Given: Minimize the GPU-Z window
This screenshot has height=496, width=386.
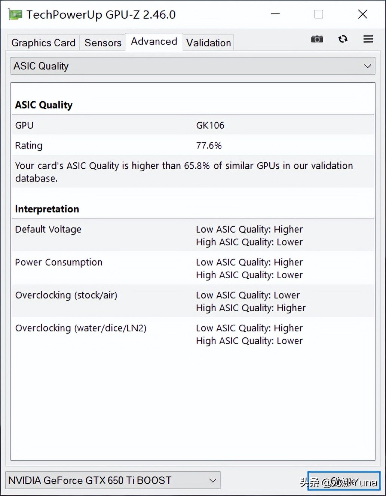Looking at the screenshot, I should (275, 15).
